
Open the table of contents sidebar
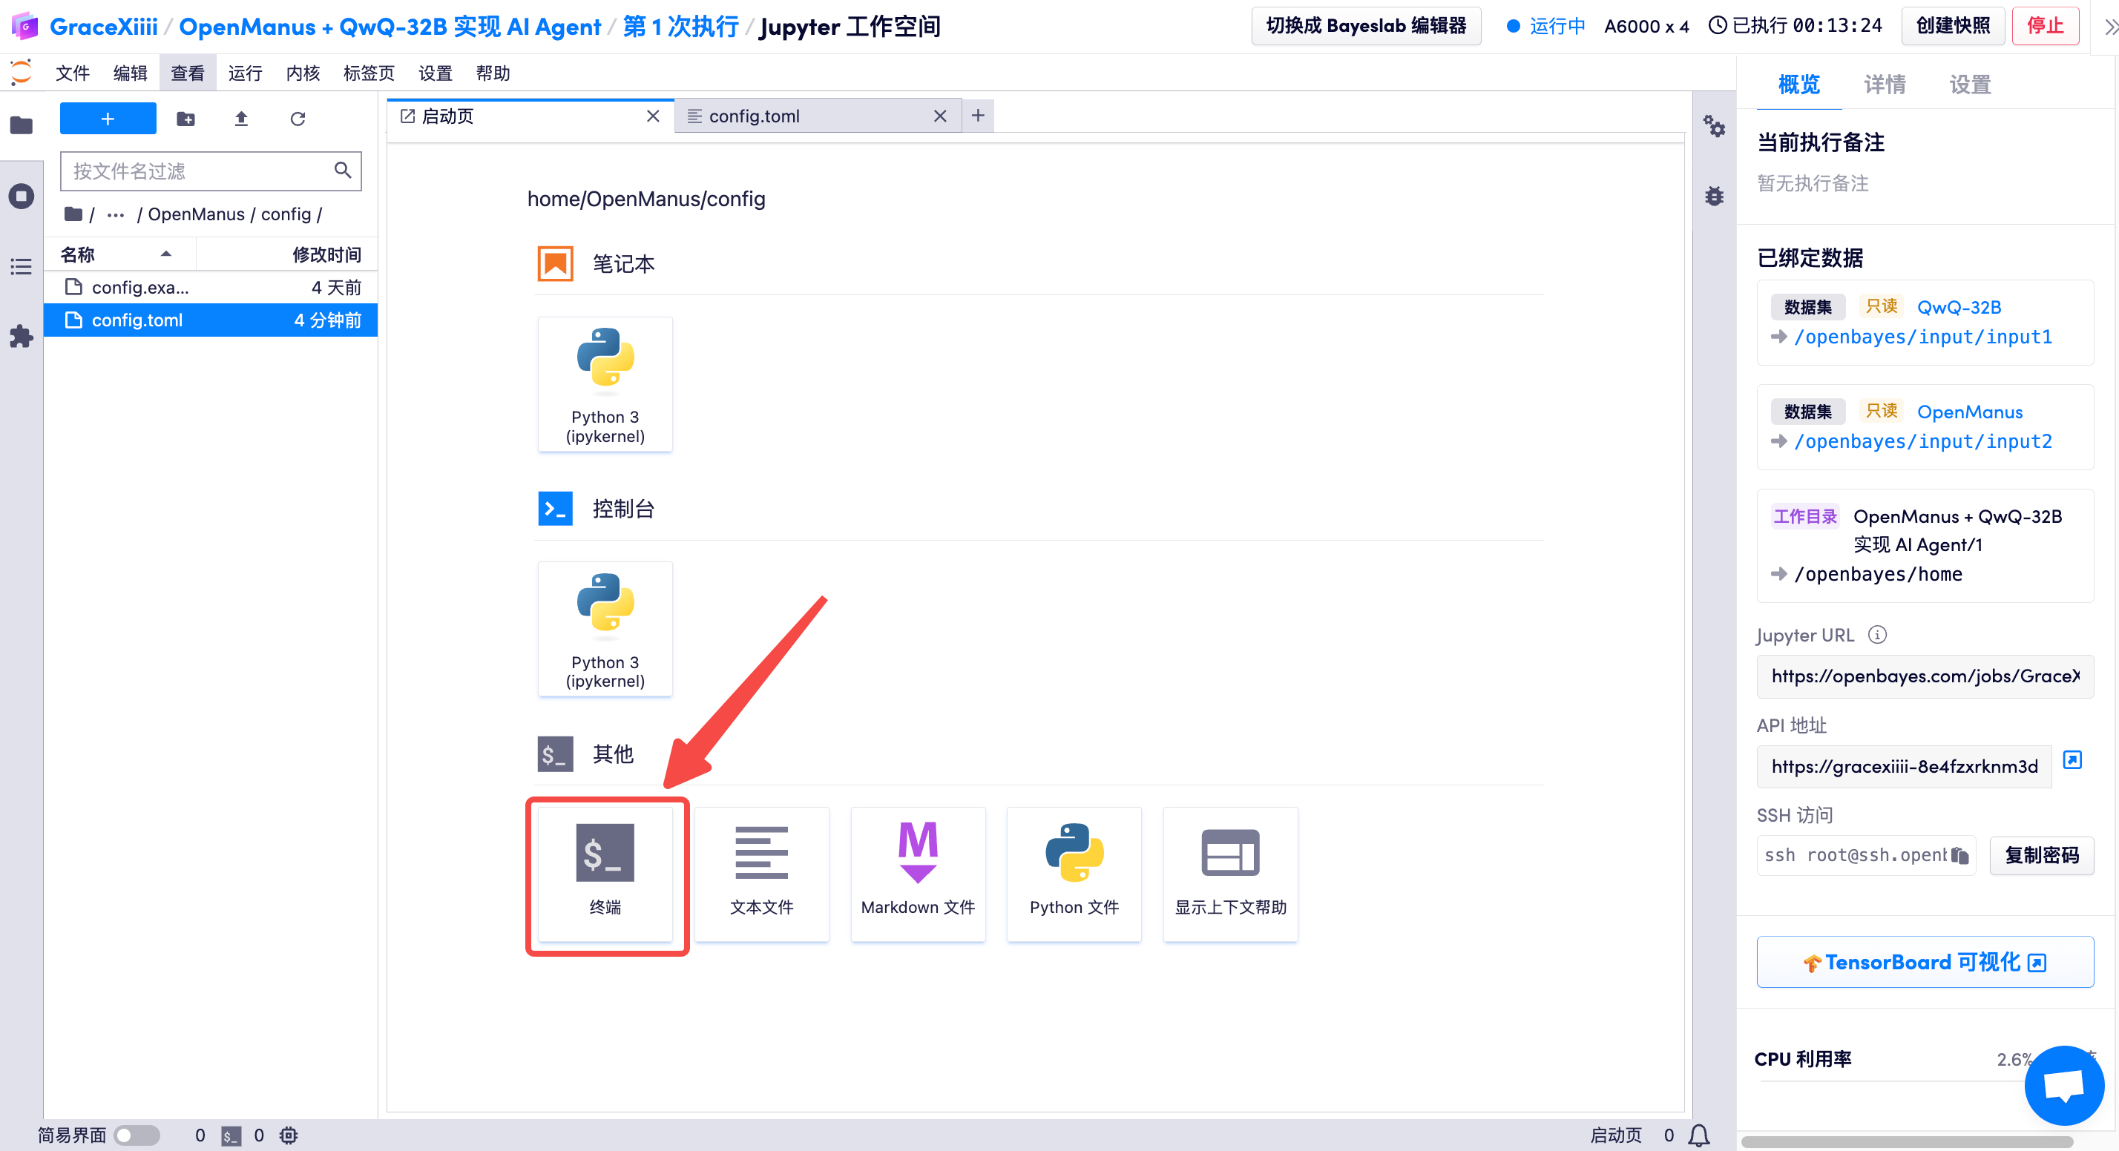click(x=22, y=266)
